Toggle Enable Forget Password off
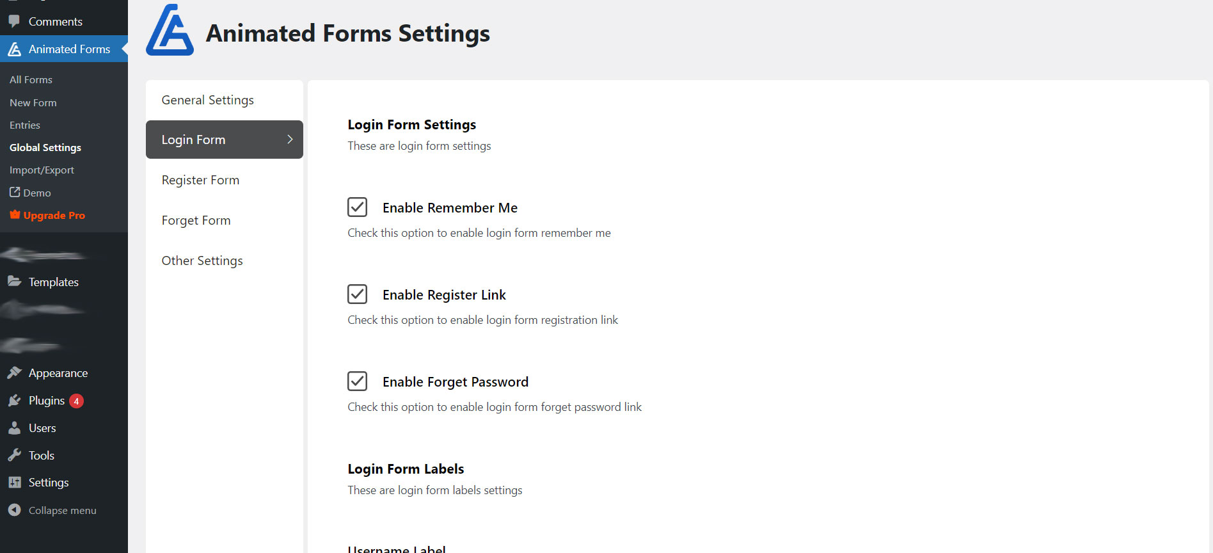 click(x=357, y=381)
